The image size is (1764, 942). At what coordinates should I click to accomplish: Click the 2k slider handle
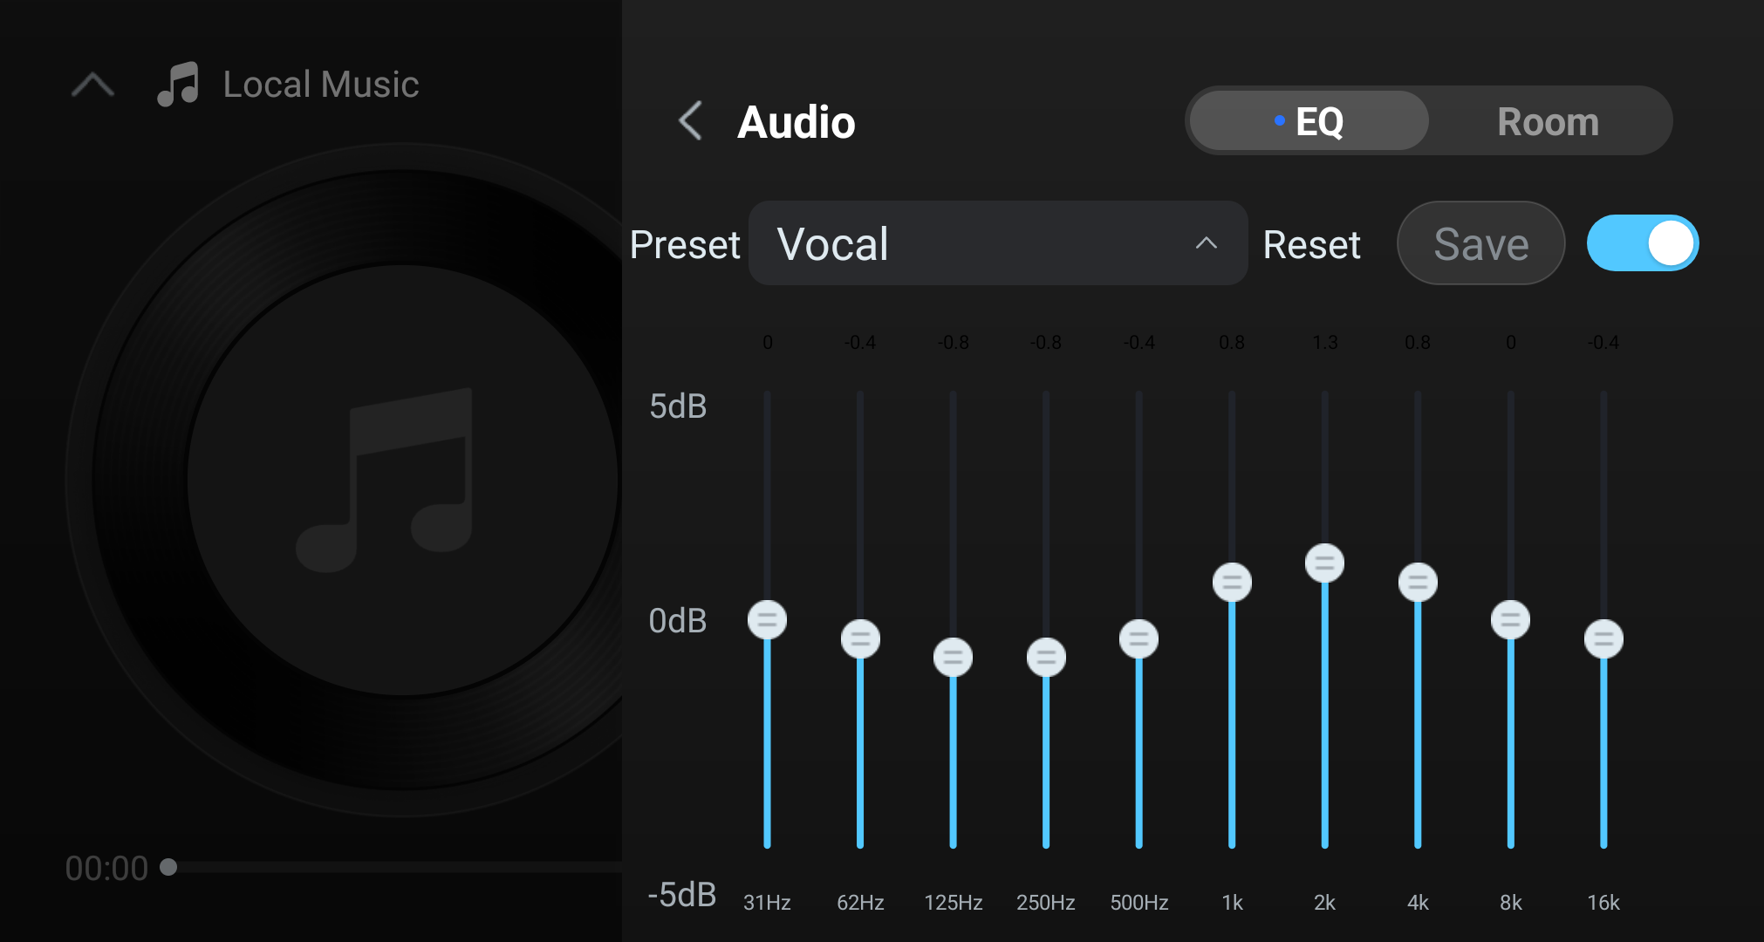(x=1324, y=563)
